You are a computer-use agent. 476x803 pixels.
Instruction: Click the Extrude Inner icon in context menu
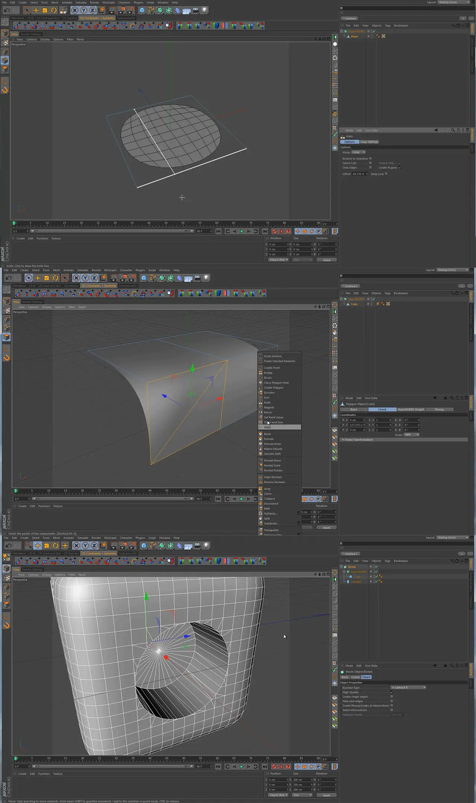261,444
